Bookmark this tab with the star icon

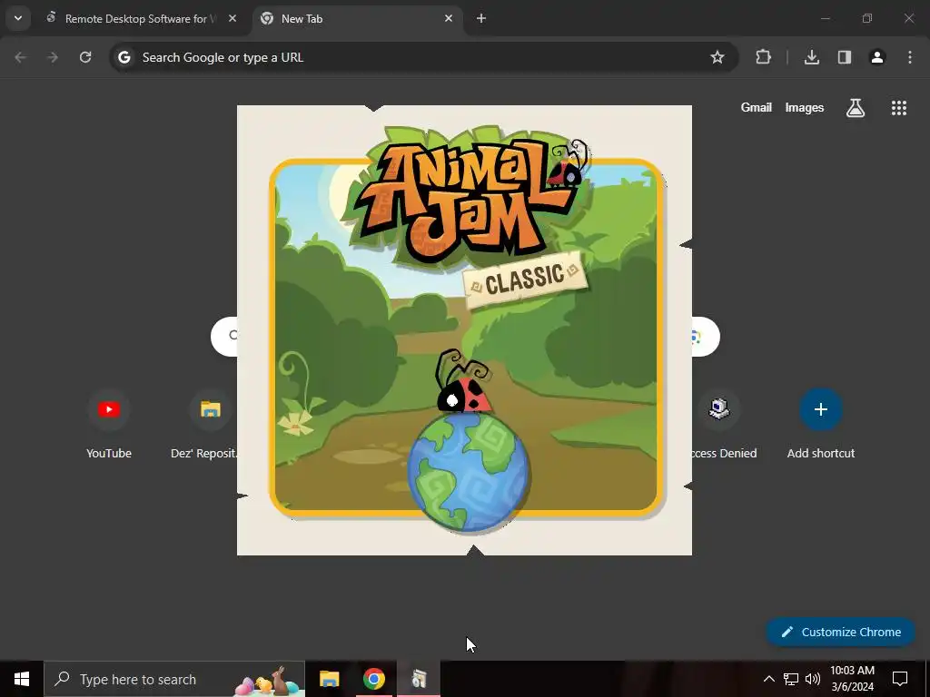pyautogui.click(x=717, y=57)
